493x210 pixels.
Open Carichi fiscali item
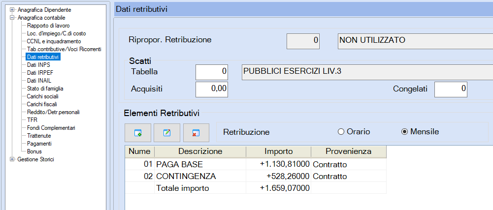[42, 104]
